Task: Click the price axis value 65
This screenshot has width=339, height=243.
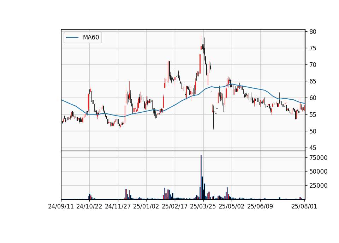Action: pos(313,81)
